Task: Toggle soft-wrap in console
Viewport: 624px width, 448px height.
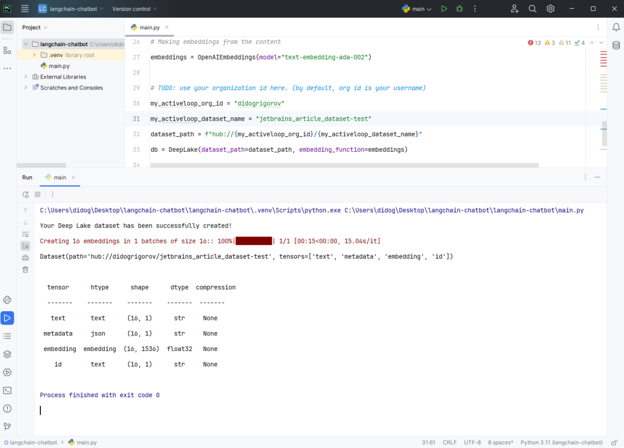Action: [25, 234]
